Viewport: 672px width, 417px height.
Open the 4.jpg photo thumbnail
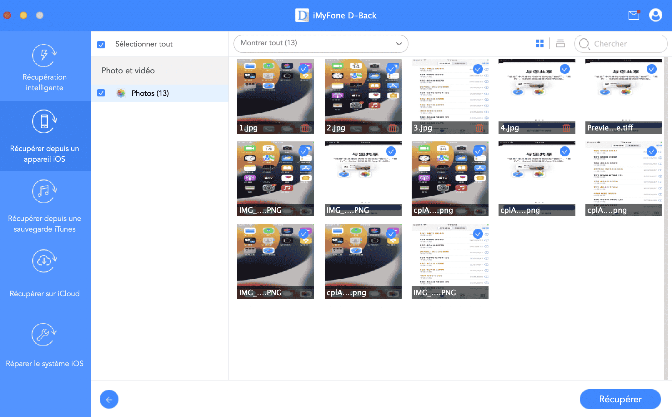point(537,96)
